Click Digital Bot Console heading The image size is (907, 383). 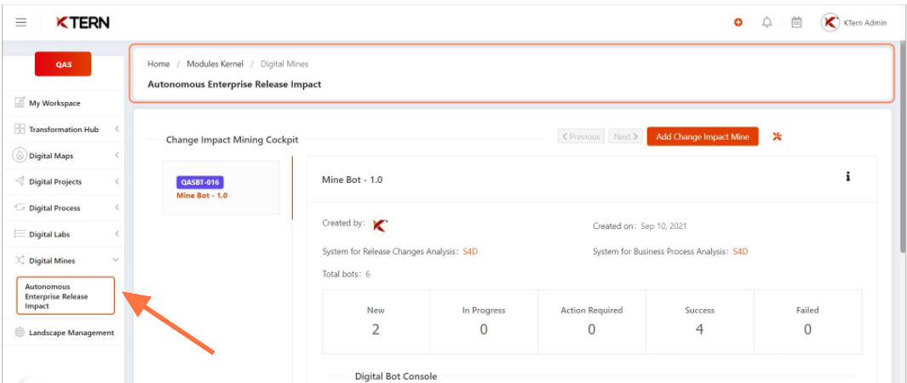click(x=396, y=377)
